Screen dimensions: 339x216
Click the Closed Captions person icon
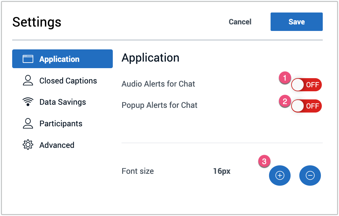coord(28,80)
